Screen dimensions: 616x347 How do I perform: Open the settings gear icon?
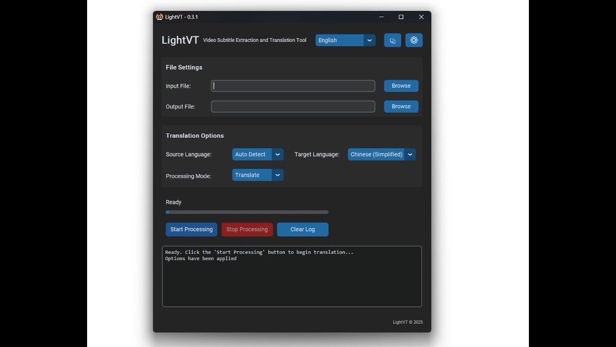pos(414,40)
